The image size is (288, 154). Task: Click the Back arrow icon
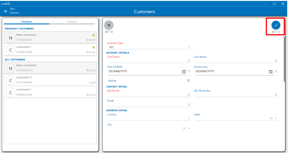[x=6, y=11]
